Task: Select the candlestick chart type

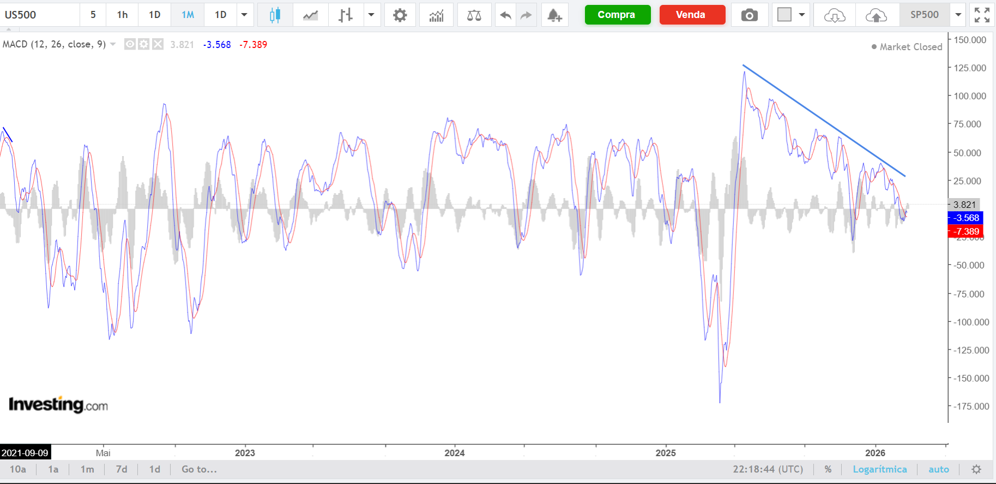Action: [275, 15]
